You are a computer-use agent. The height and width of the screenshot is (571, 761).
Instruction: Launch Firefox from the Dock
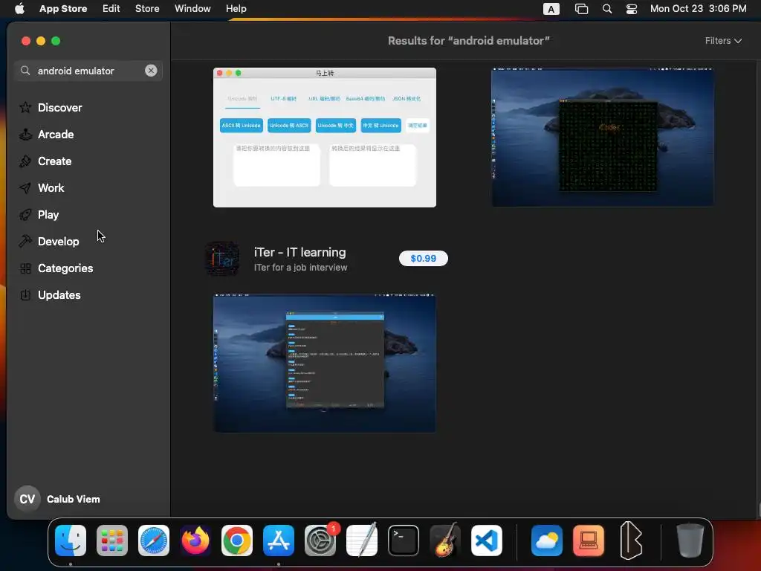click(195, 541)
